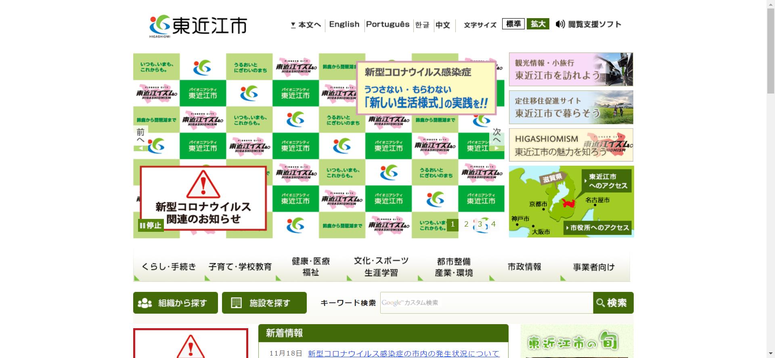Image resolution: width=775 pixels, height=358 pixels.
Task: Select slide 2 indicator
Action: coord(466,224)
